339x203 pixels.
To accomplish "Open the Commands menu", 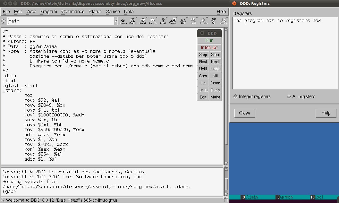I will [73, 12].
